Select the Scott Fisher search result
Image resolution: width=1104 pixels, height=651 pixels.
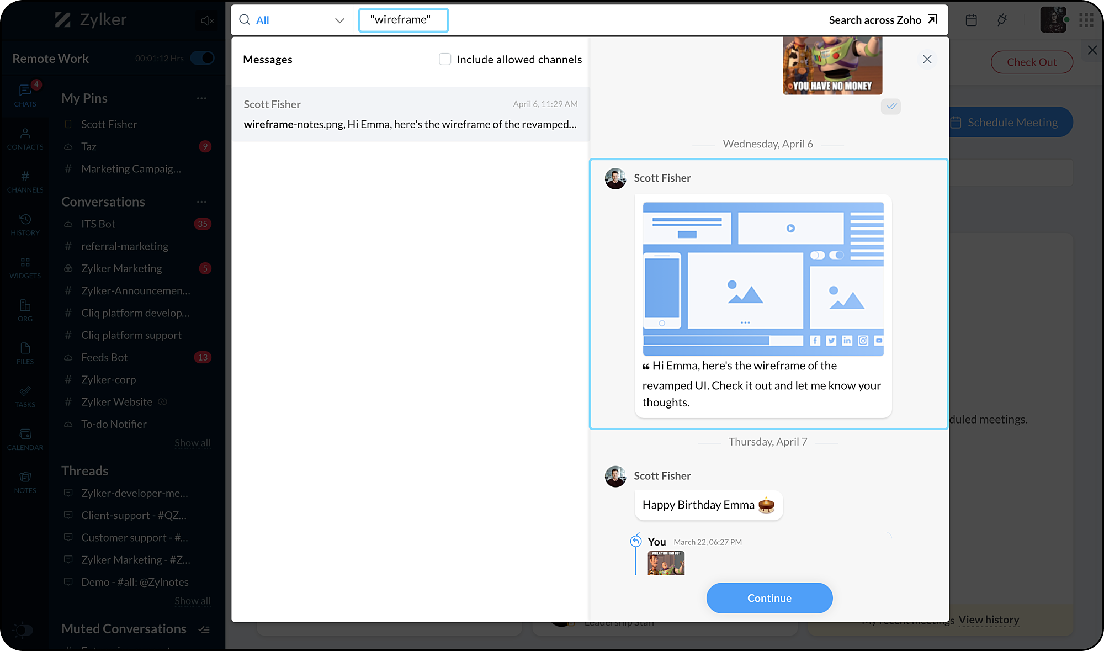(410, 114)
